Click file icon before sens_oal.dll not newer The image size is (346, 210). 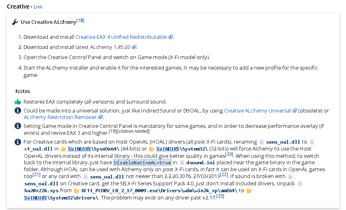click(x=86, y=176)
